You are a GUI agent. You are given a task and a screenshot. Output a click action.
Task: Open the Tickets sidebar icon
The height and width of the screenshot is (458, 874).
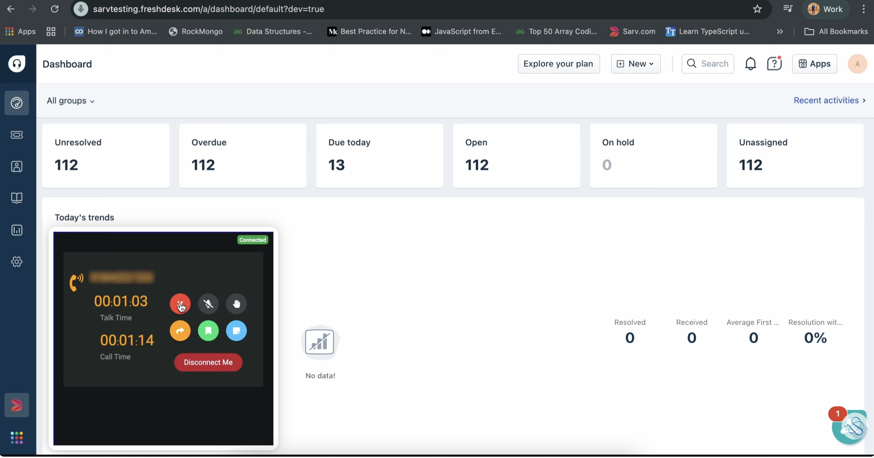16,135
